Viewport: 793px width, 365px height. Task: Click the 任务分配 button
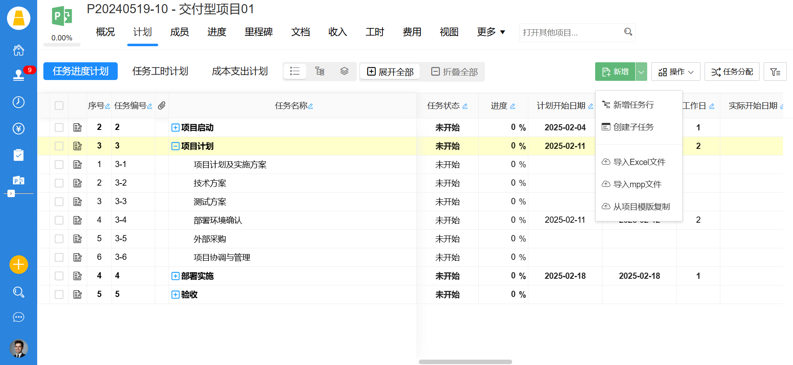point(732,72)
